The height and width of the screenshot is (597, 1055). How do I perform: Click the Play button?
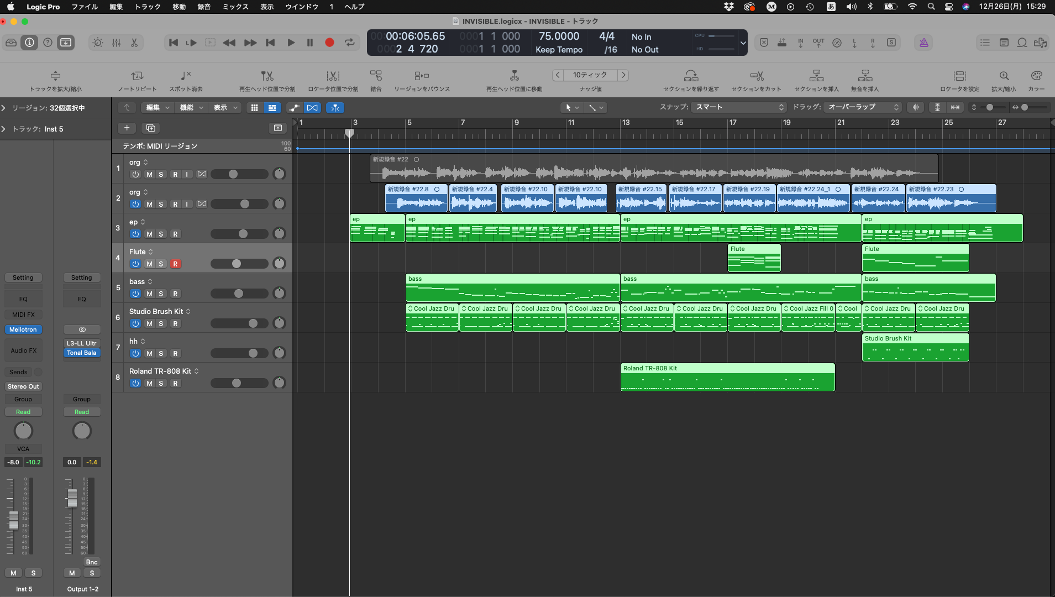pyautogui.click(x=291, y=43)
